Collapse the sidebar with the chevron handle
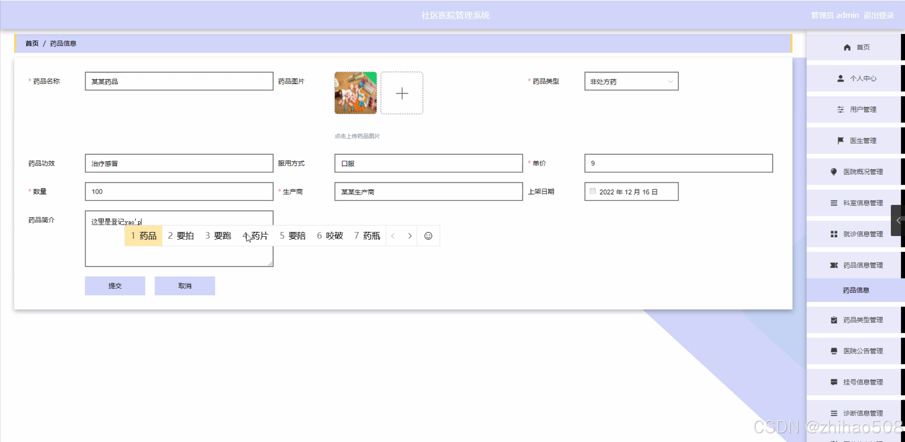905x442 pixels. pyautogui.click(x=898, y=220)
